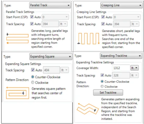The height and width of the screenshot is (124, 144).
Task: Click Track Spacing field 394 in Parallel Track
Action: 50,24
